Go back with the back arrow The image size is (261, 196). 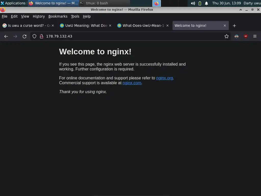[x=6, y=36]
